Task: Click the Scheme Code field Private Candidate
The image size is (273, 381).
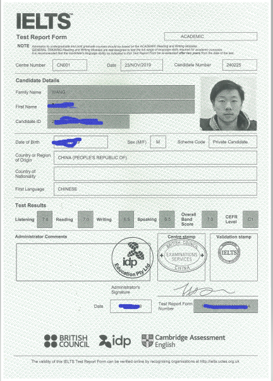Action: [233, 142]
